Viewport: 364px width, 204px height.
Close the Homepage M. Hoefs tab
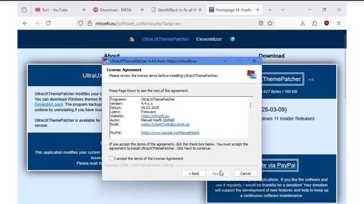258,10
